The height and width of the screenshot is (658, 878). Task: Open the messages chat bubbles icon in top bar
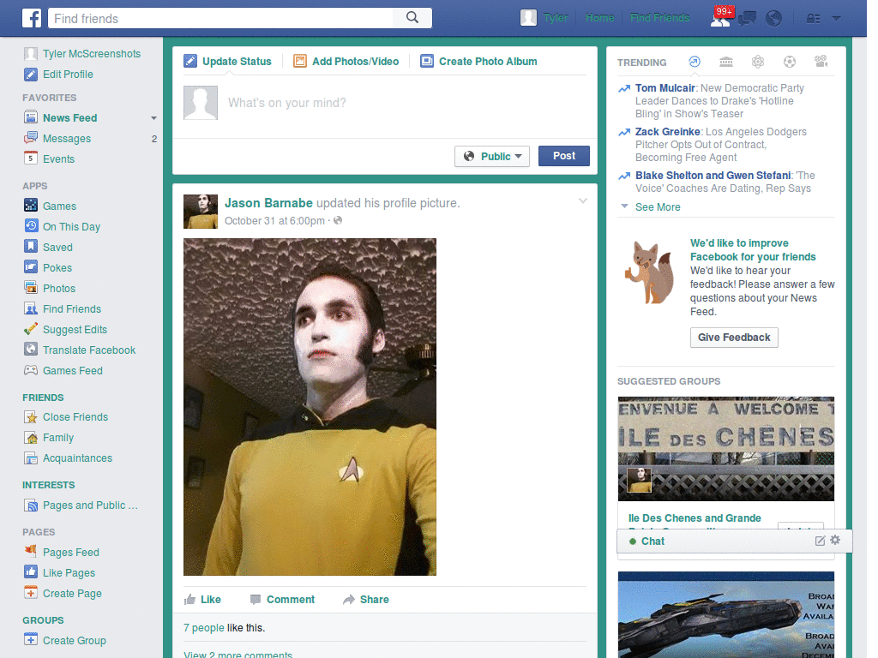click(747, 19)
